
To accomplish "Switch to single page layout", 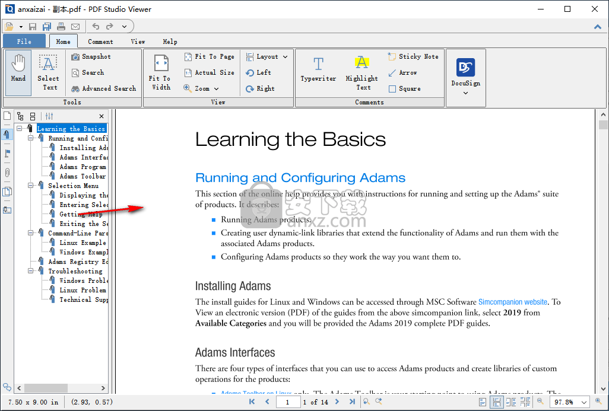I will pos(483,402).
